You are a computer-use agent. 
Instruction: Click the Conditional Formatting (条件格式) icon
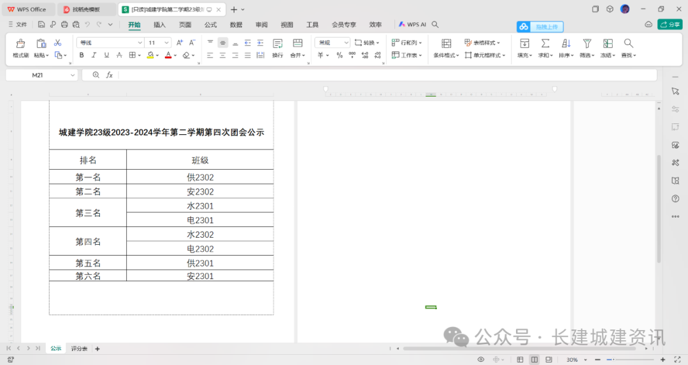pyautogui.click(x=446, y=43)
